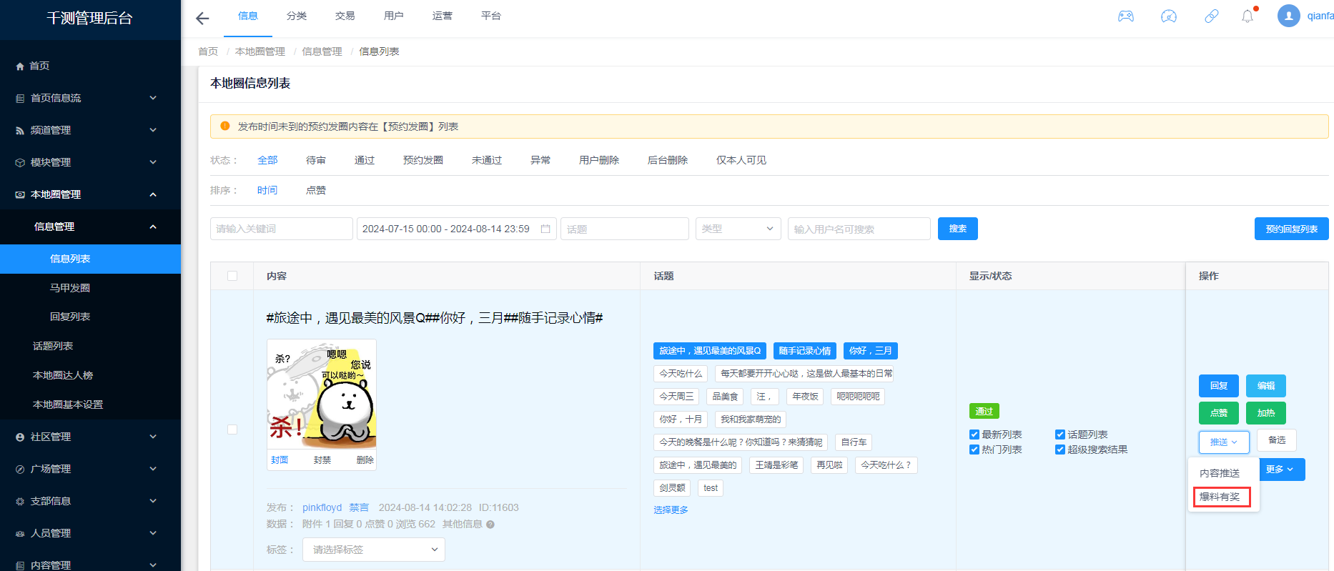Click the keyword search input field
1334x571 pixels.
pos(282,229)
